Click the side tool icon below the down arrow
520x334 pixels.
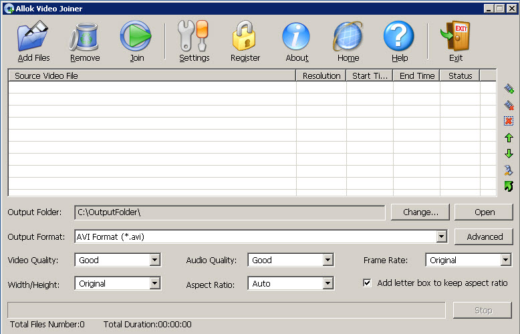pos(509,170)
